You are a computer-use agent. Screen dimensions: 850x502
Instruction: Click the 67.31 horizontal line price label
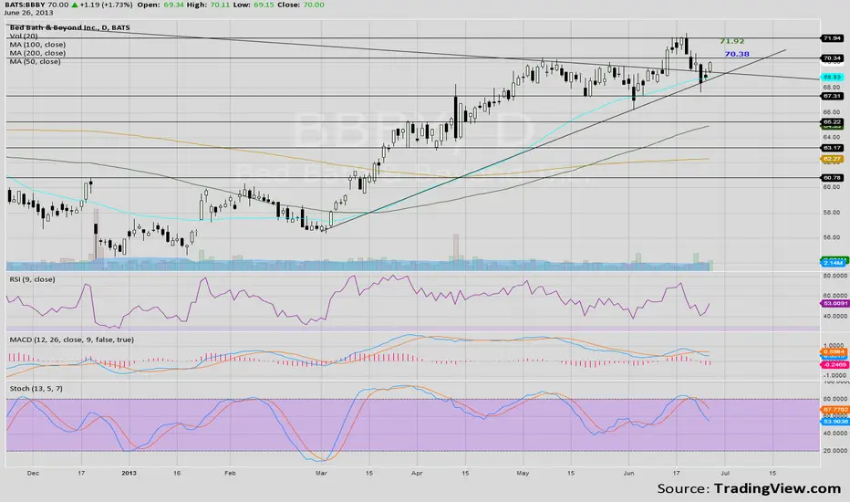tap(832, 96)
